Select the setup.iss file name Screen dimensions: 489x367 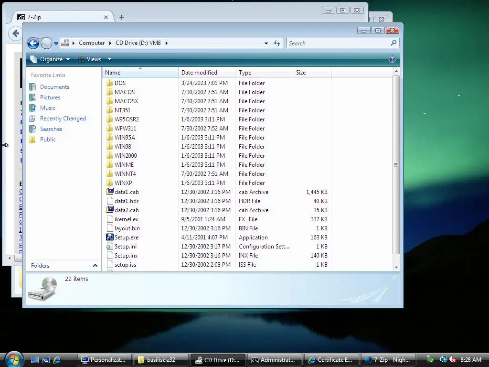point(125,265)
